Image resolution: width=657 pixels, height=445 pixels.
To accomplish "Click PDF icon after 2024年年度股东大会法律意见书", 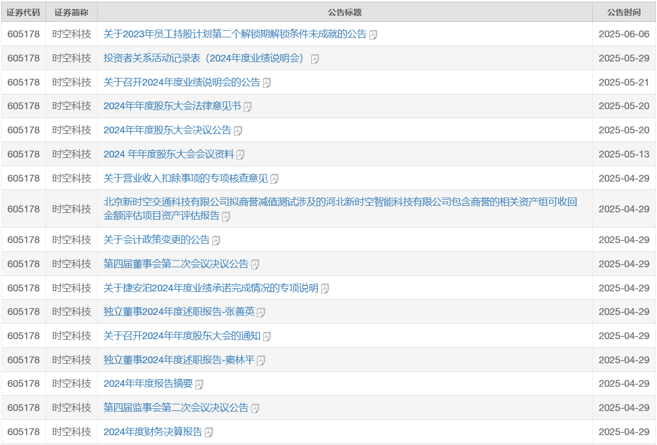I will [248, 107].
